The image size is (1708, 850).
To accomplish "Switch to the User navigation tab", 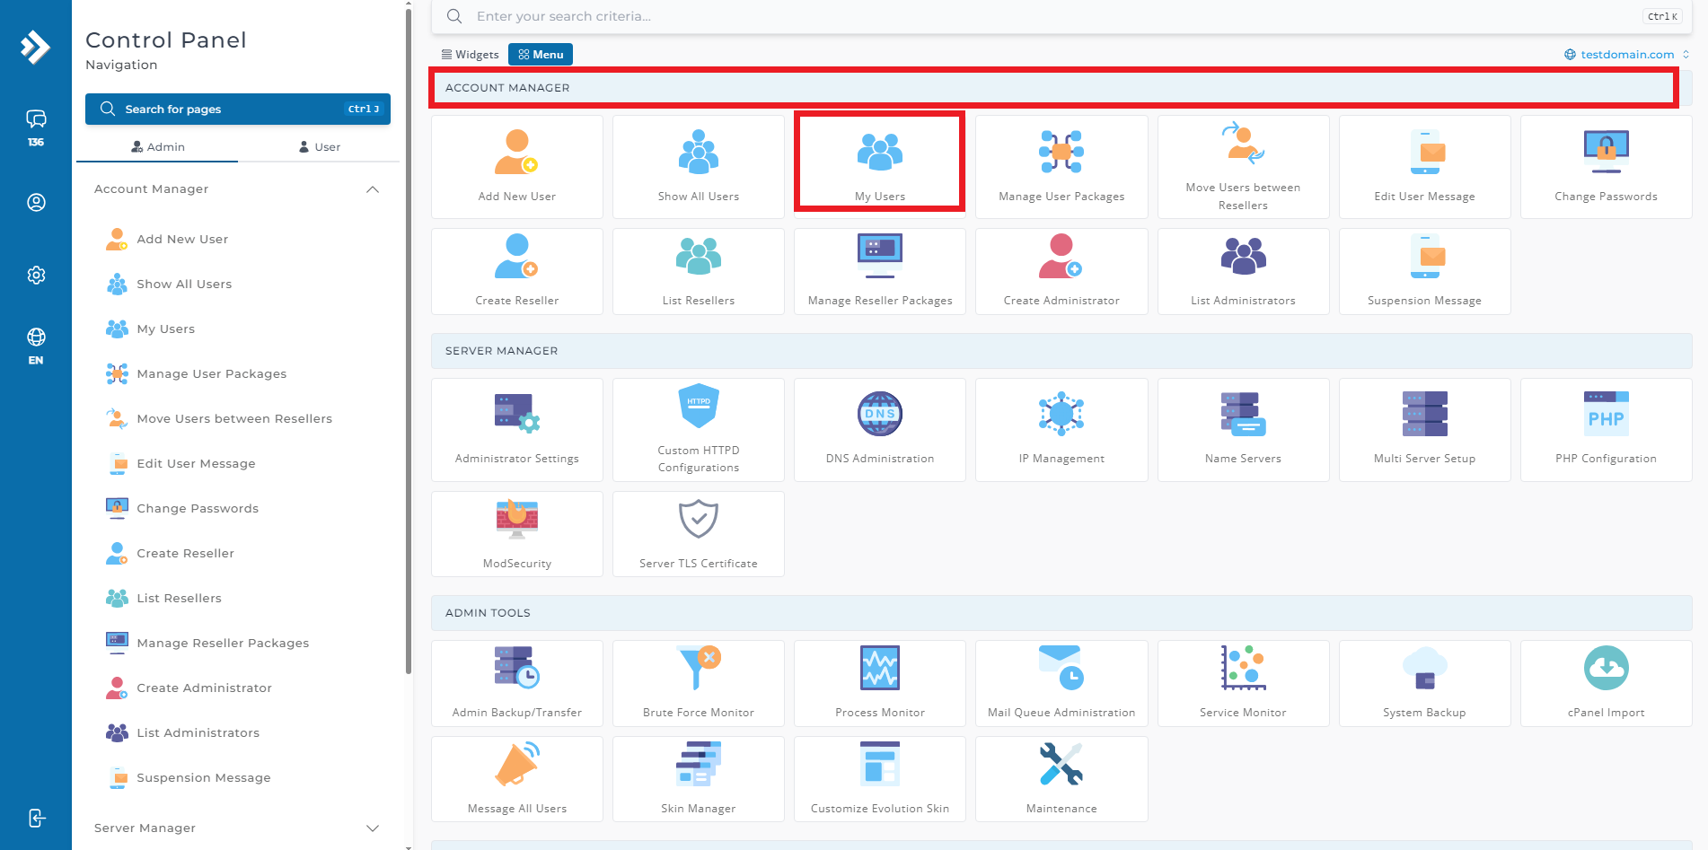I will click(x=319, y=147).
